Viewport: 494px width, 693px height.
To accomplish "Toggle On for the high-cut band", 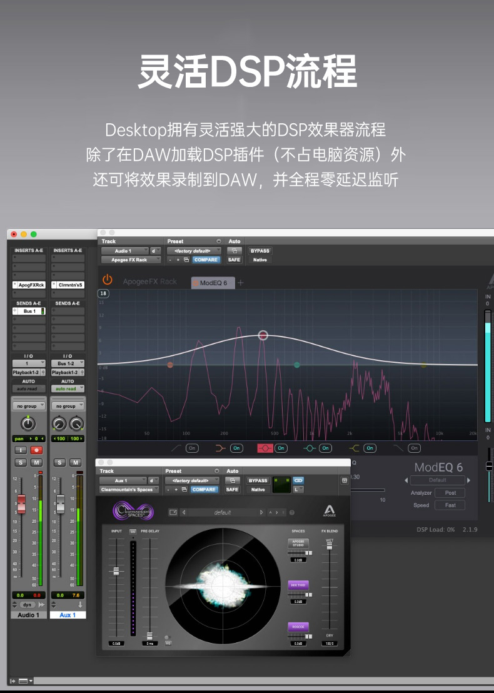I will coord(414,448).
